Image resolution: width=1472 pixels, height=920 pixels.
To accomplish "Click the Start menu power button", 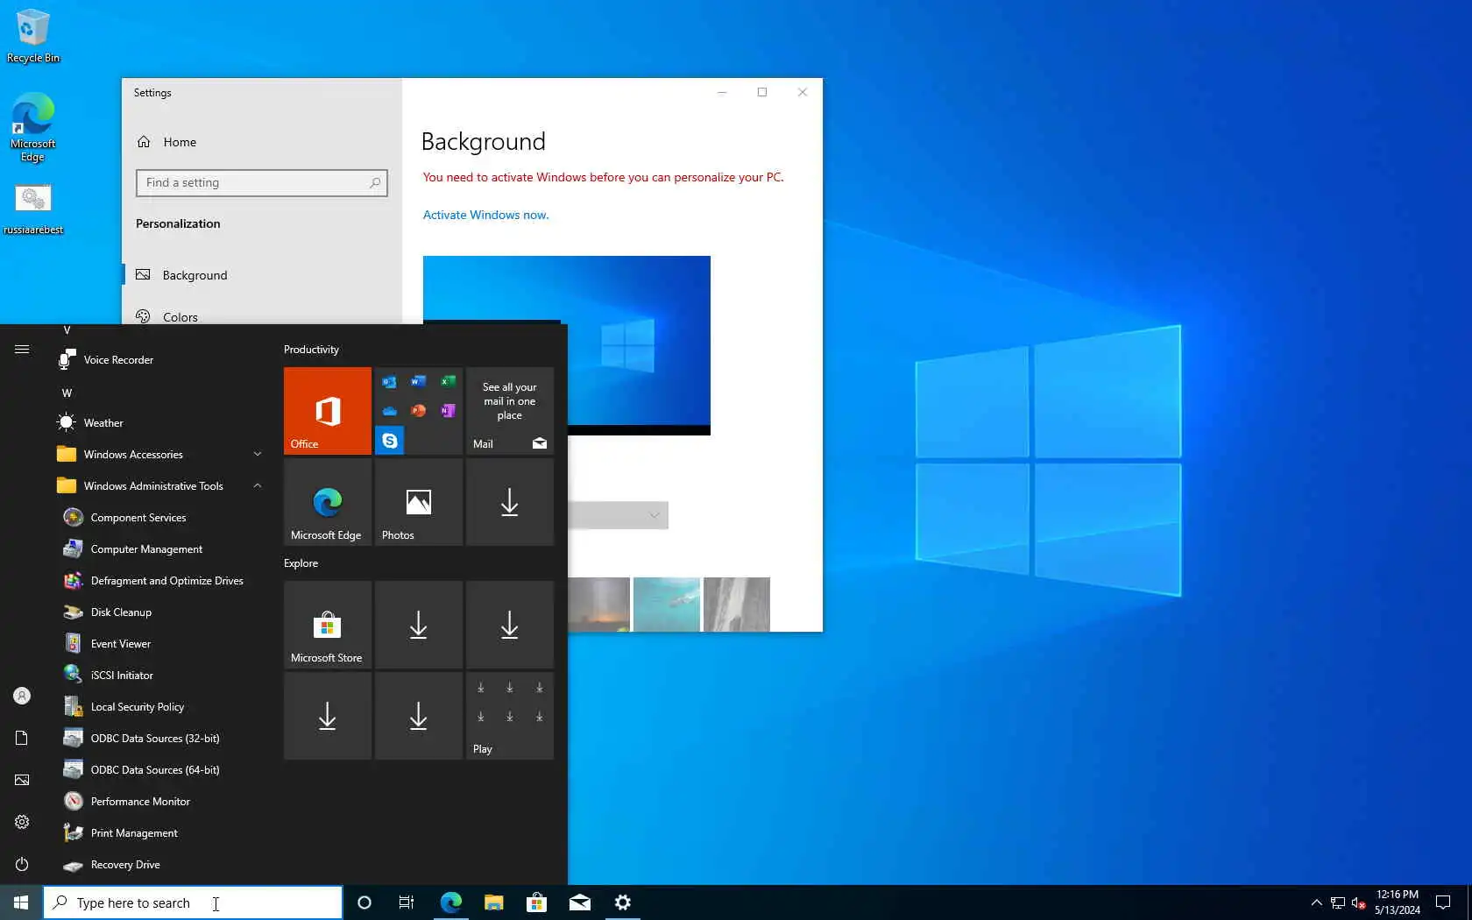I will 22,864.
